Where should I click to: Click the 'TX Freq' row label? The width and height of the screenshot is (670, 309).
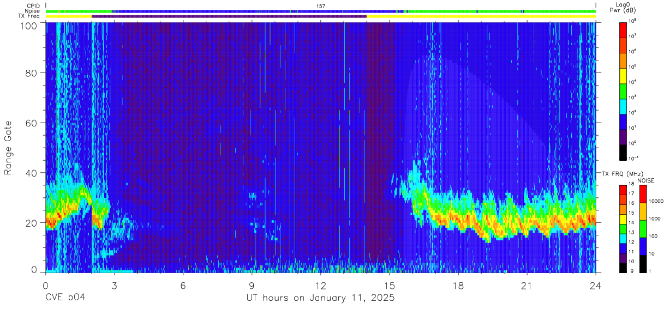click(29, 16)
